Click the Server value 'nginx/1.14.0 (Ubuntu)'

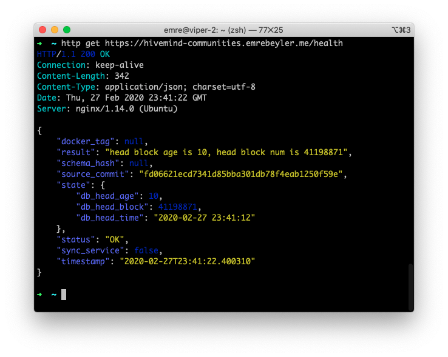point(127,108)
